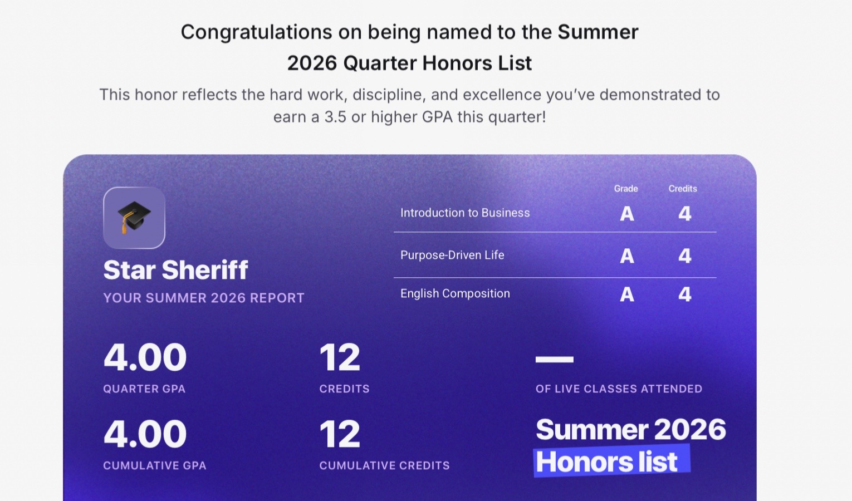This screenshot has height=501, width=852.
Task: Select the English Composition course row
Action: coord(555,294)
